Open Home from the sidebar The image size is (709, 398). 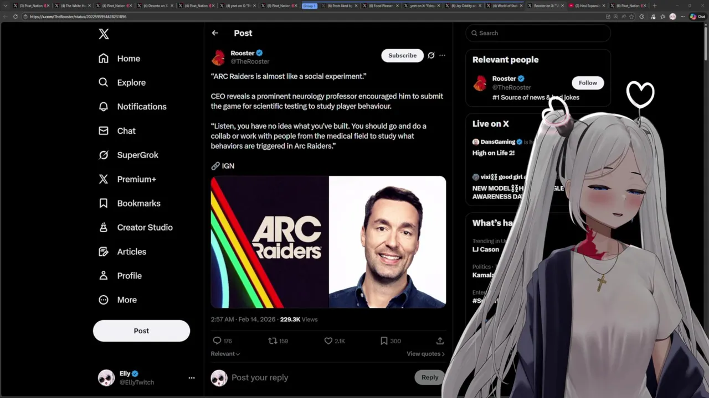click(119, 59)
